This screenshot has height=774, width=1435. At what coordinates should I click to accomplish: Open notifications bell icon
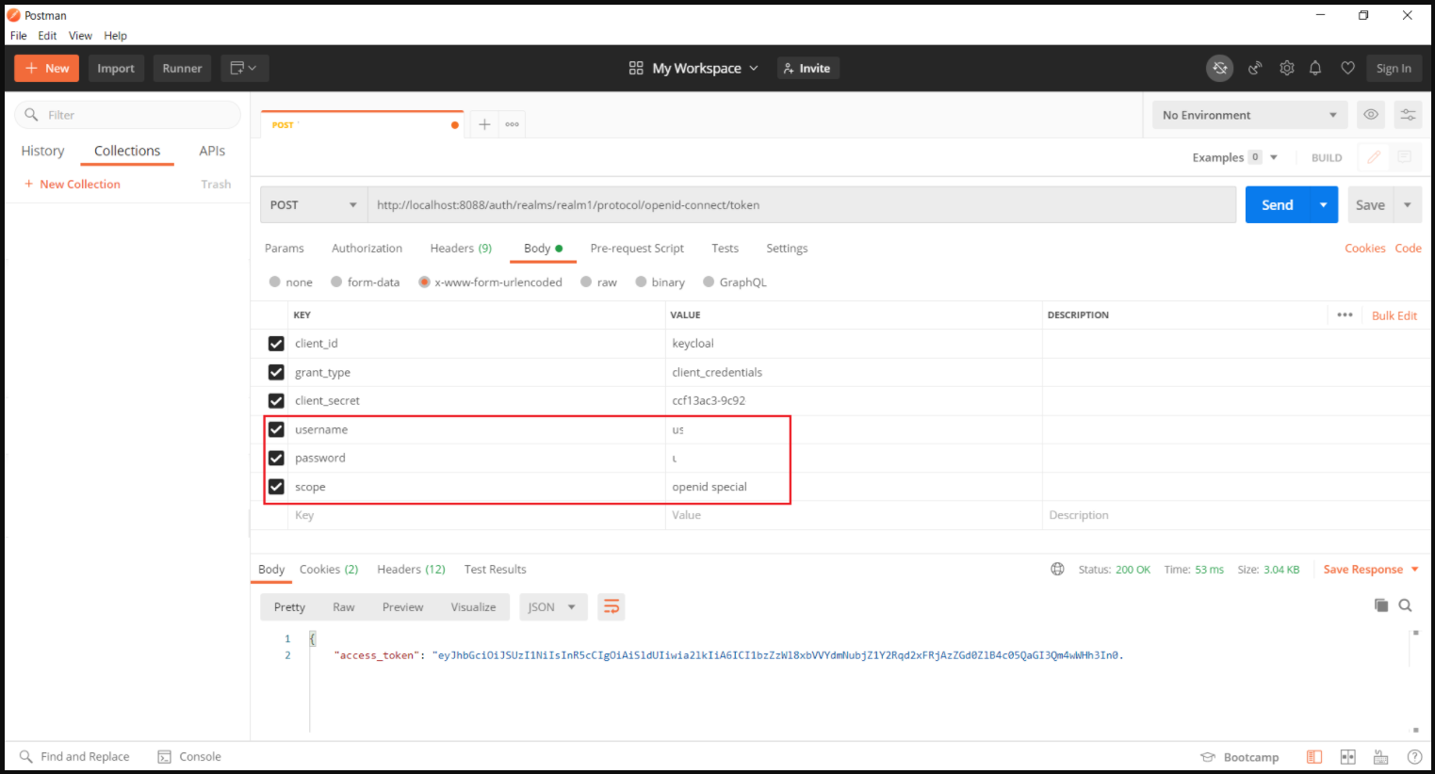[x=1315, y=68]
